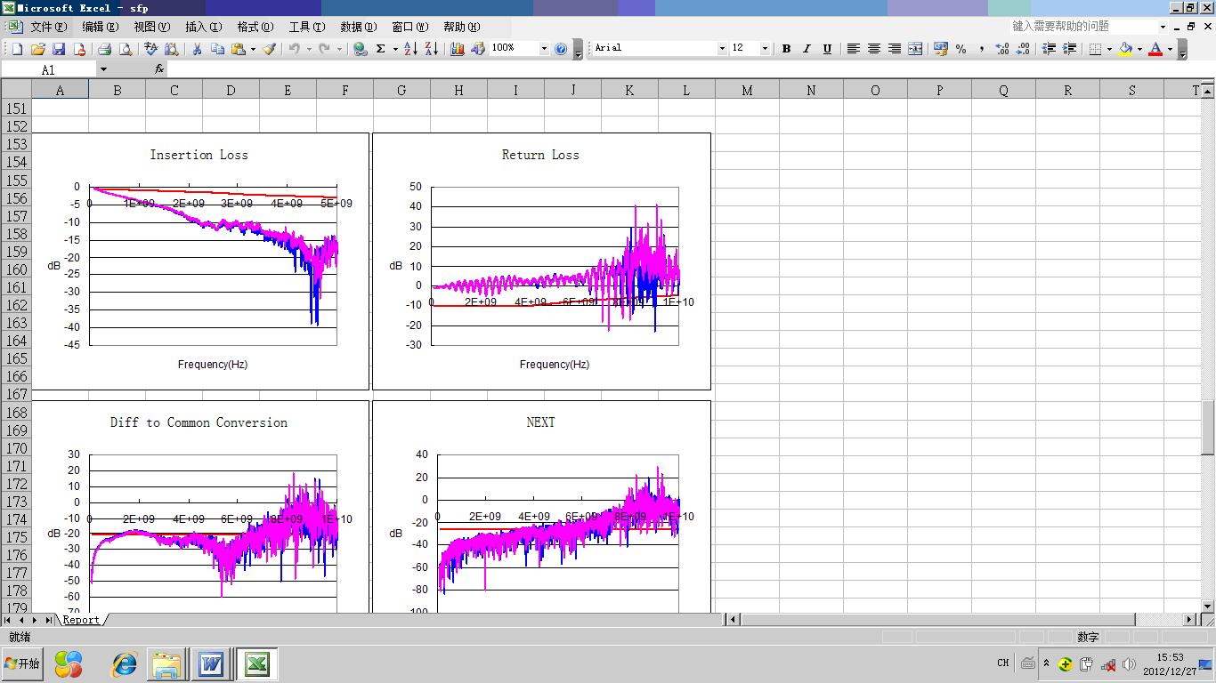Click the Name Box showing A1

point(48,69)
